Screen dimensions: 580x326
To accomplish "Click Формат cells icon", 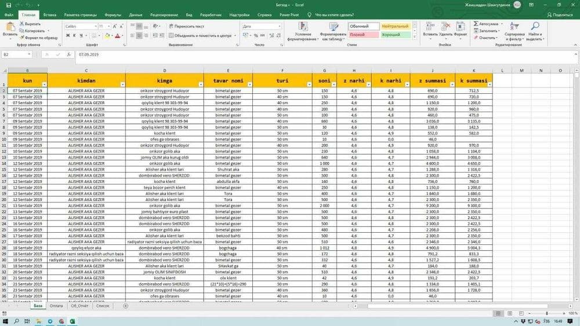I will (x=461, y=26).
